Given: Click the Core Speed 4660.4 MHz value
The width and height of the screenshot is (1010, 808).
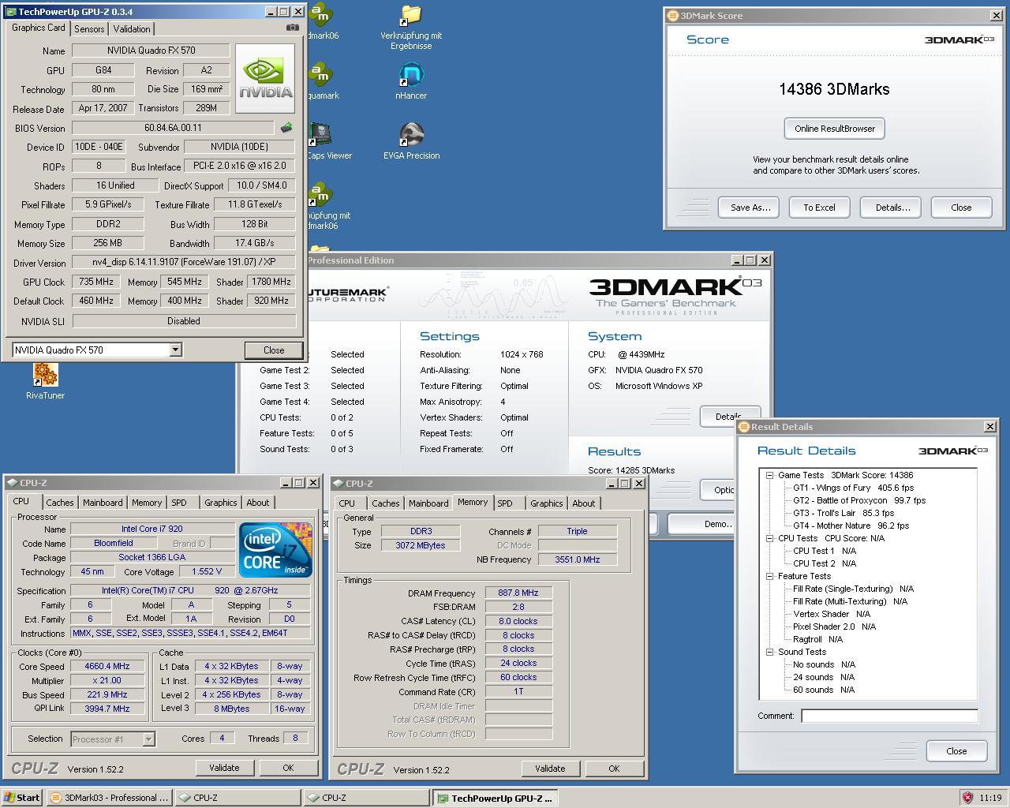Looking at the screenshot, I should click(107, 666).
